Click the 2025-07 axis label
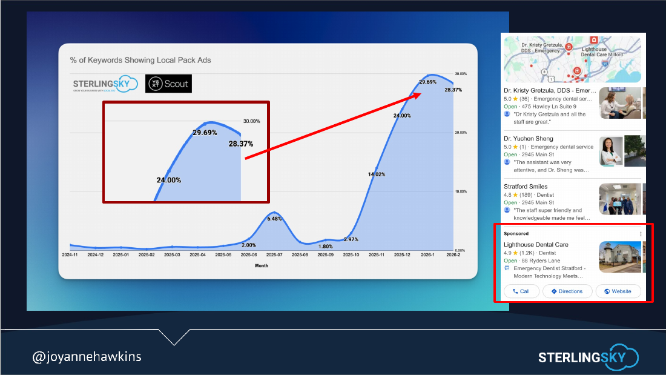This screenshot has width=666, height=375. 274,254
